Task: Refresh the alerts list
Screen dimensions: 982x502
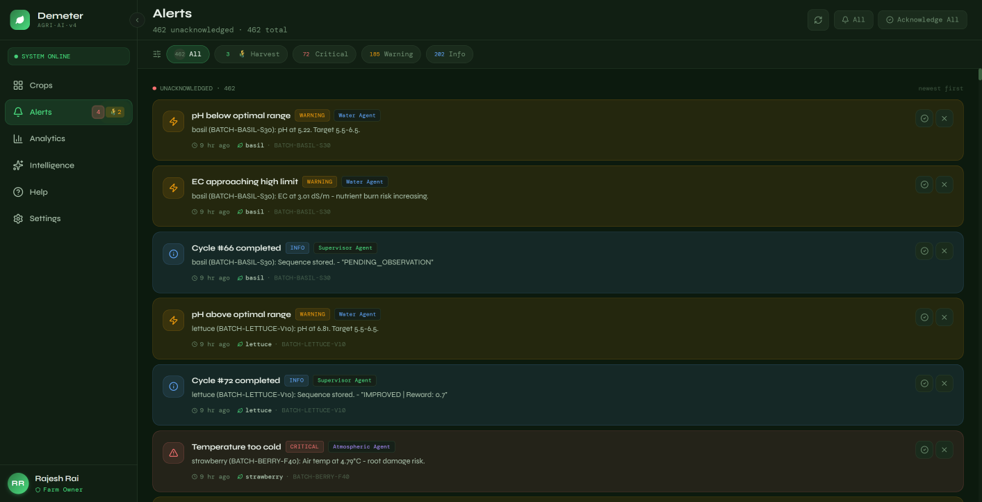Action: (818, 19)
